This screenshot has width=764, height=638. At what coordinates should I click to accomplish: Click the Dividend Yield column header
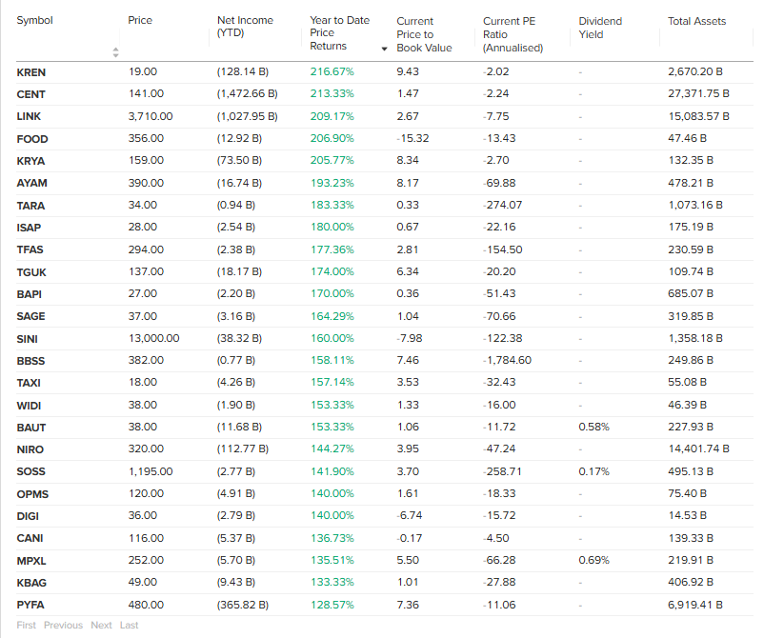600,27
